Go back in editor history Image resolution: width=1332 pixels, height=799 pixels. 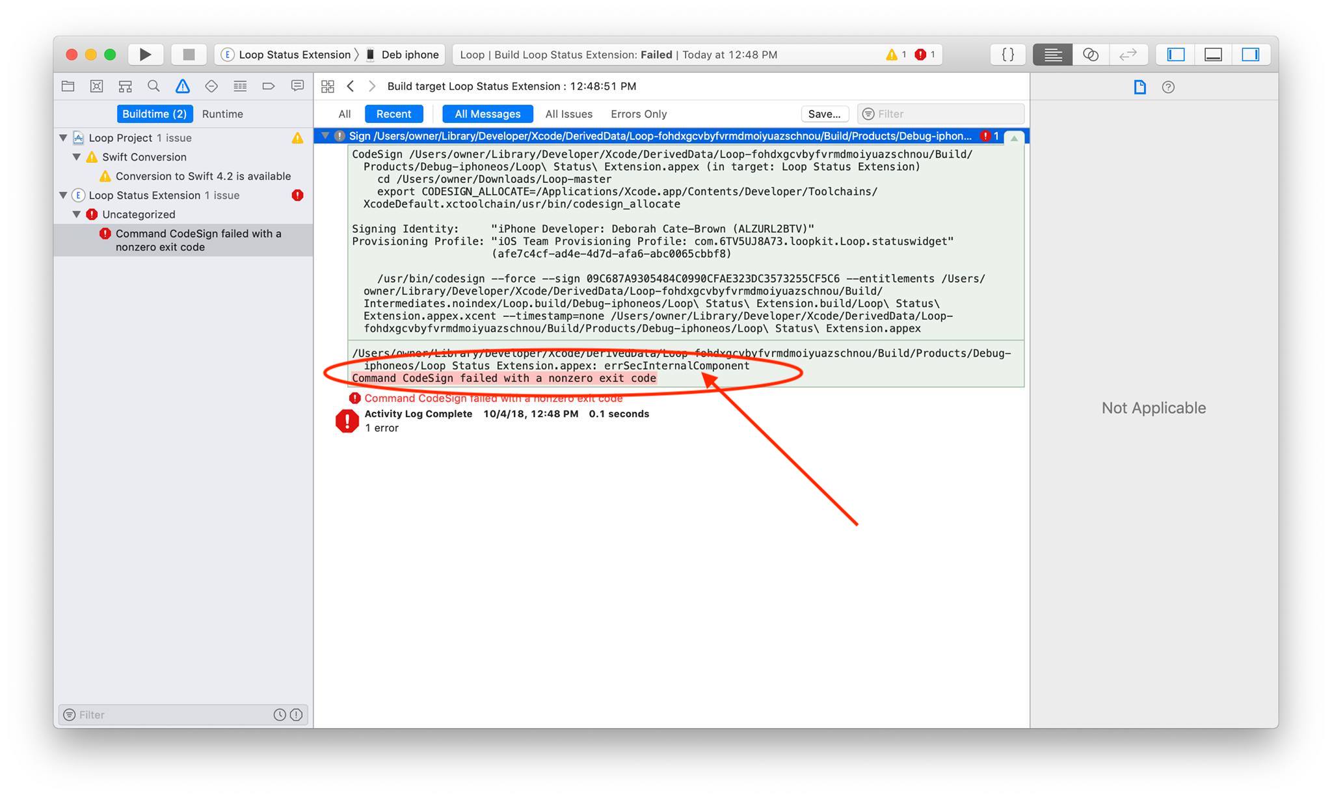click(351, 86)
